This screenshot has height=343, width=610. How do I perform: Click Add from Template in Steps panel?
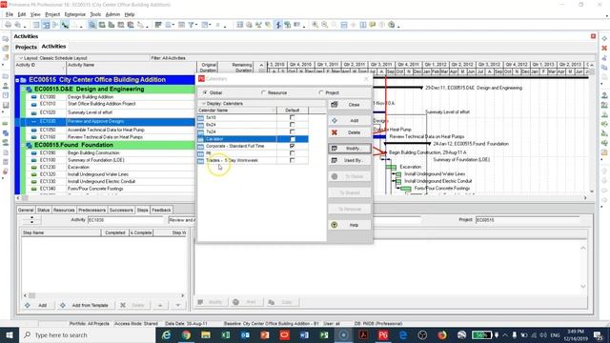point(86,306)
